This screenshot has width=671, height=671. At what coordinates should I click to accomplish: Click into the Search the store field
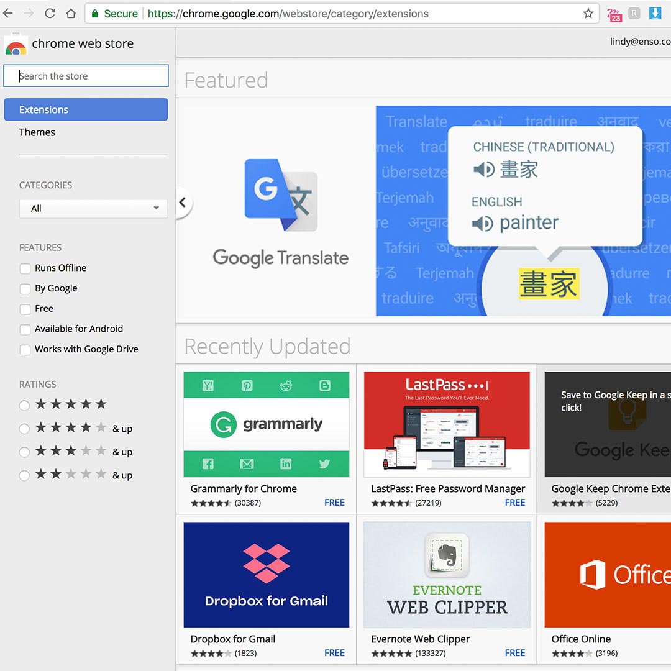86,76
